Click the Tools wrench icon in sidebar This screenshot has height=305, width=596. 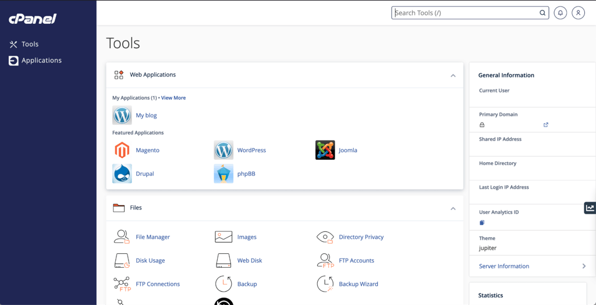[13, 44]
